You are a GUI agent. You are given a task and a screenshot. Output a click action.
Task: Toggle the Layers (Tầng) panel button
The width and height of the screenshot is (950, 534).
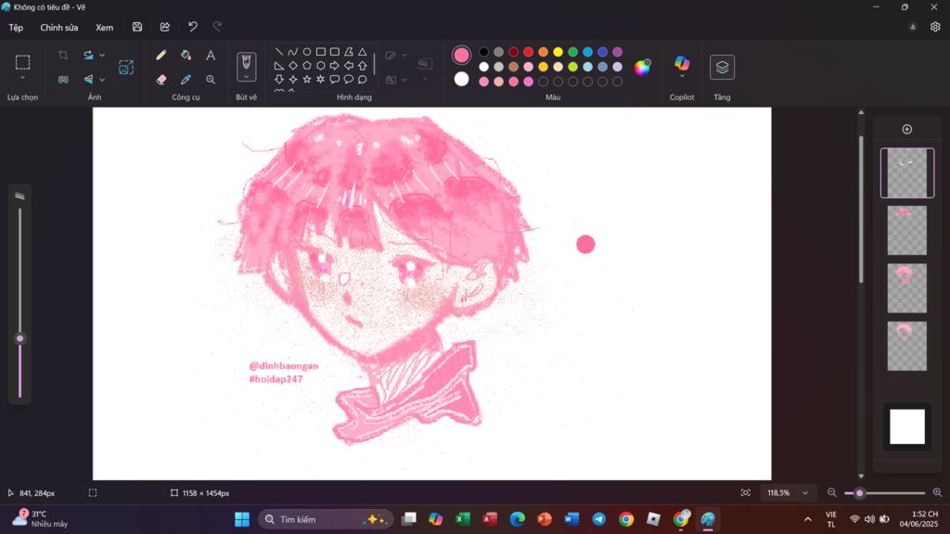pos(722,67)
